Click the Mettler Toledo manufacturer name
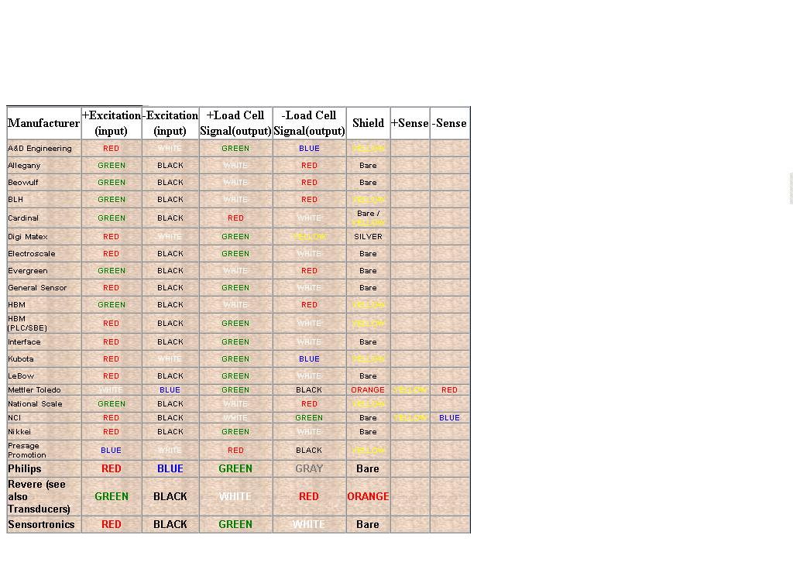 (x=34, y=390)
